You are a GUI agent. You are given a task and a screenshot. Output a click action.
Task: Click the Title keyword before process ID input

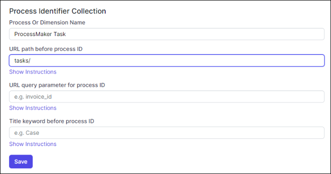[x=167, y=133]
